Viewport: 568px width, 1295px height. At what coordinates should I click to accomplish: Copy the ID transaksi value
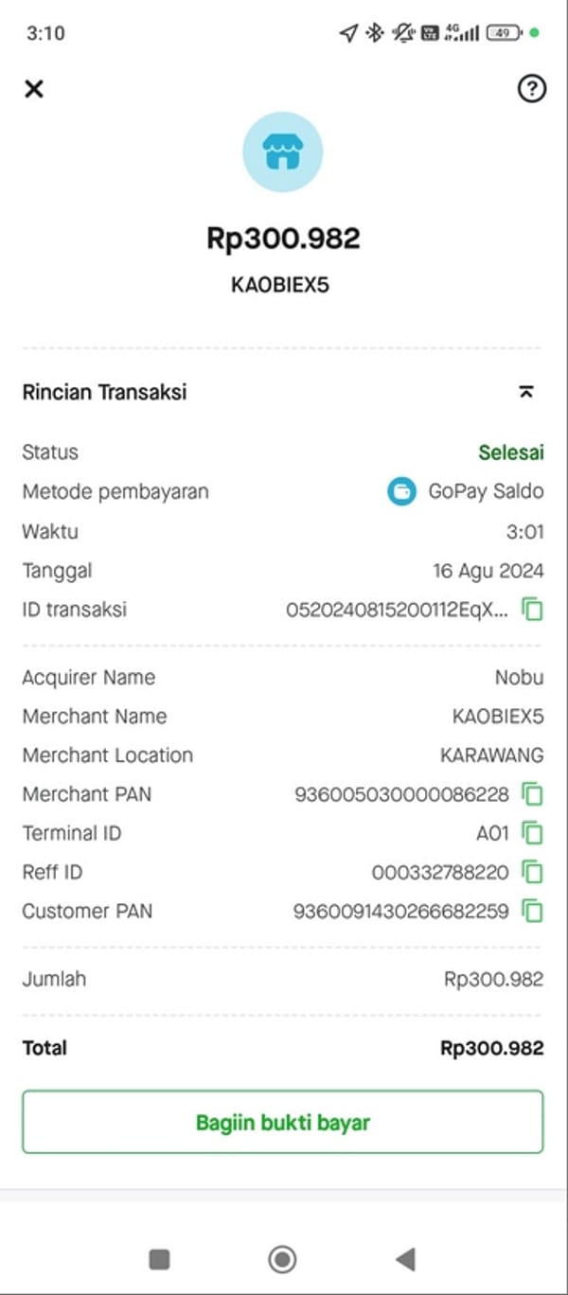click(x=533, y=610)
